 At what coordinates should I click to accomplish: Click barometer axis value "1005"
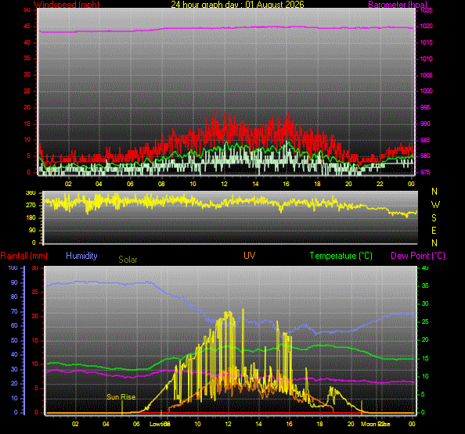(426, 75)
